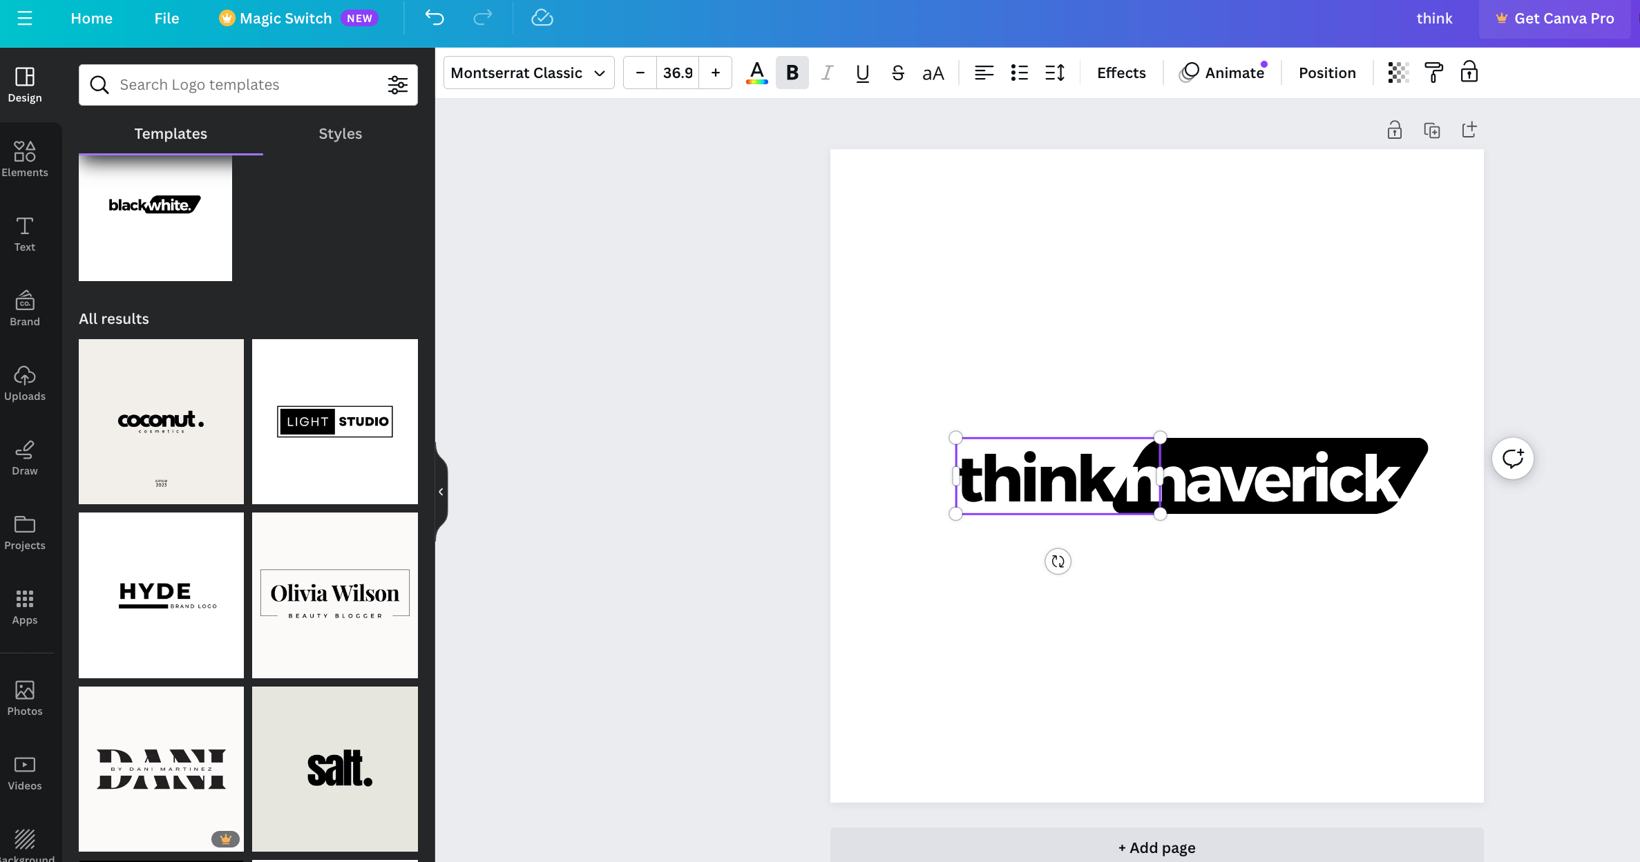The width and height of the screenshot is (1640, 862).
Task: Click the 36.9 font size field
Action: 678,73
